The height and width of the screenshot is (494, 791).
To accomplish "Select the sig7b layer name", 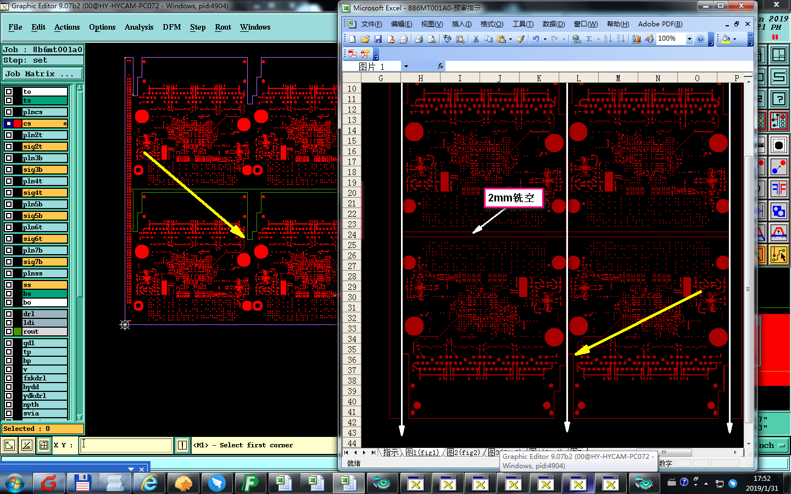I will coord(45,262).
